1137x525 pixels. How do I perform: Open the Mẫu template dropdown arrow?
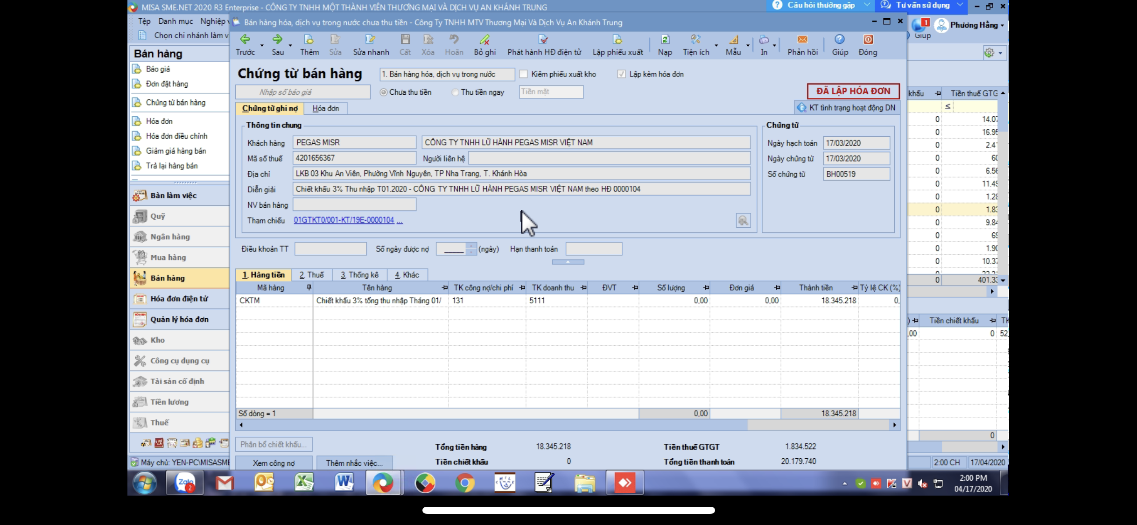(748, 46)
